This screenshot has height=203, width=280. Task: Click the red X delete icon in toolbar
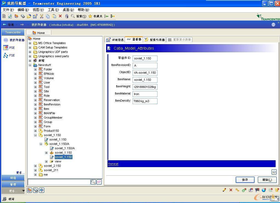(60, 16)
